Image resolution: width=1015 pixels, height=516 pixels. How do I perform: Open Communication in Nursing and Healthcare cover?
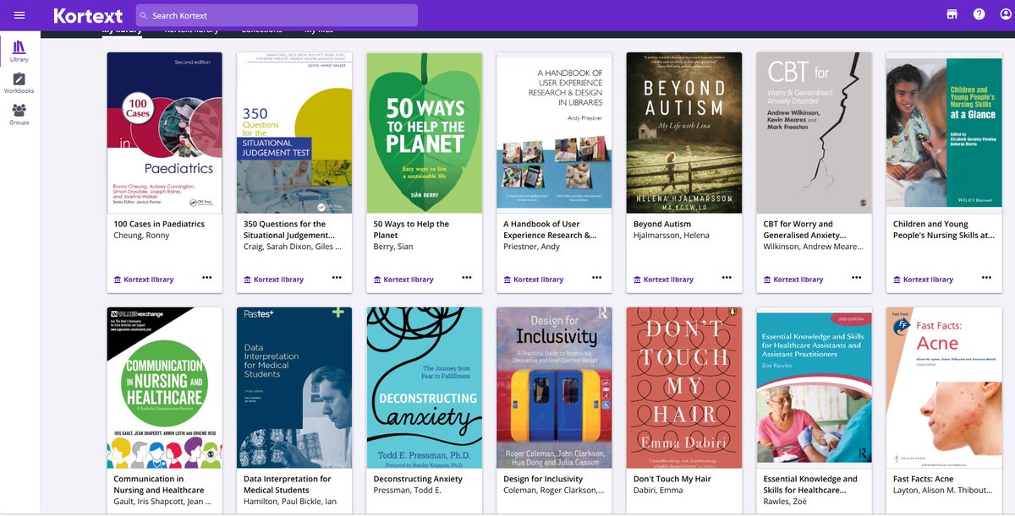click(165, 388)
